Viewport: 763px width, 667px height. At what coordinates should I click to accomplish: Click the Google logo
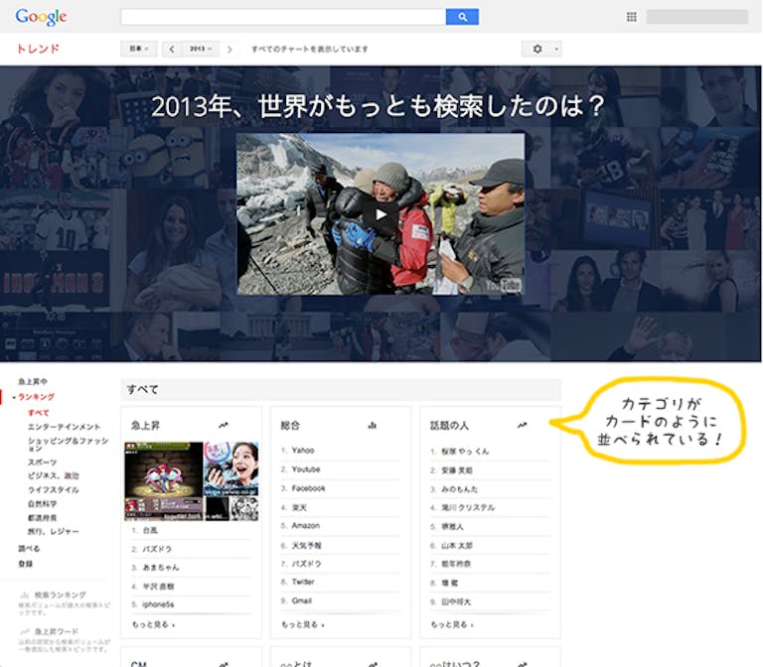tap(41, 17)
